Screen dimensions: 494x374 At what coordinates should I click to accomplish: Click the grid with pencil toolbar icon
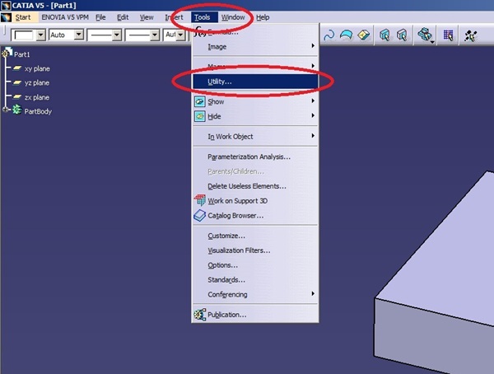coord(449,35)
